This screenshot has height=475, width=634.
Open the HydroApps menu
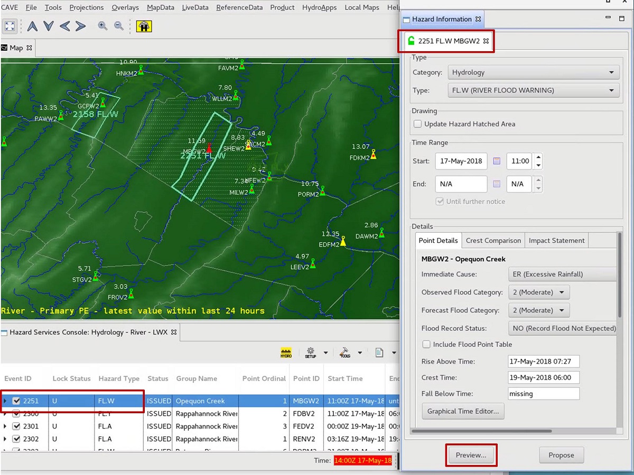[x=320, y=7]
